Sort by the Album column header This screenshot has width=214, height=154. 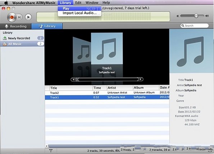(146, 88)
